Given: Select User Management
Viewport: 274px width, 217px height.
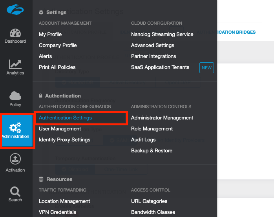Looking at the screenshot, I should [x=60, y=128].
